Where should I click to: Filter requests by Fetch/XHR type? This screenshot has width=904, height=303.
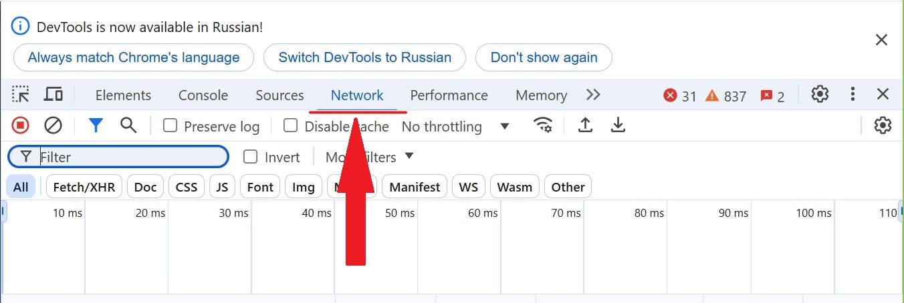84,187
